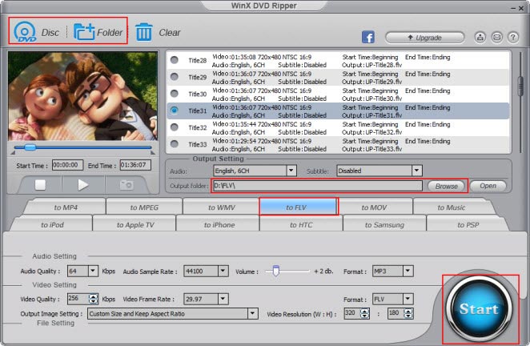The image size is (530, 346).
Task: Click the Video Quality 256 value field
Action: pyautogui.click(x=78, y=299)
